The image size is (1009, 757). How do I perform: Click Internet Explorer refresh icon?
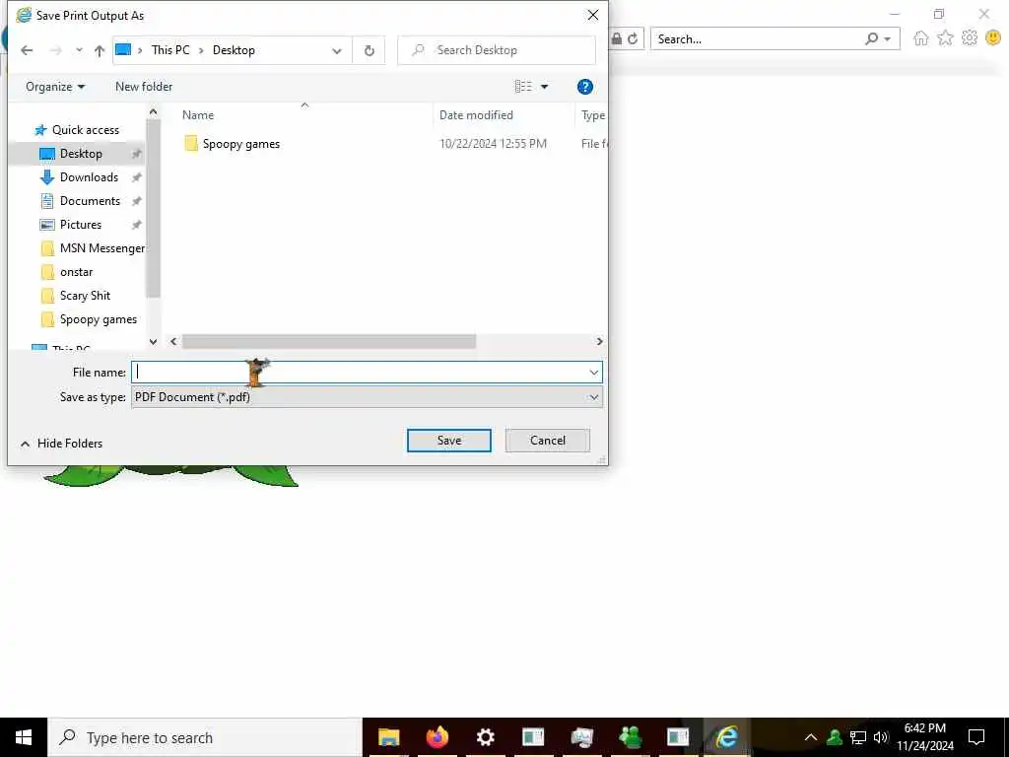point(634,38)
